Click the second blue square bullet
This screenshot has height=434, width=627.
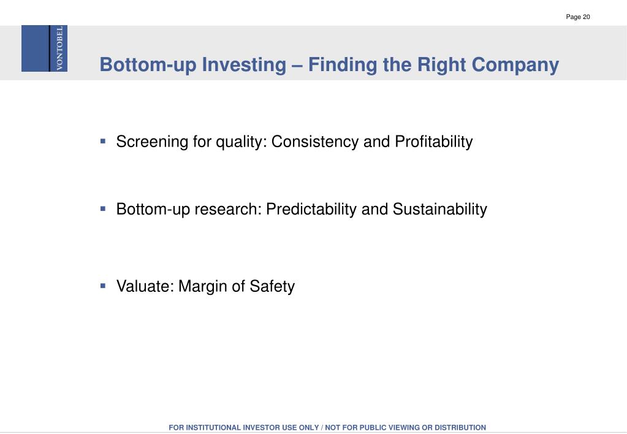103,209
